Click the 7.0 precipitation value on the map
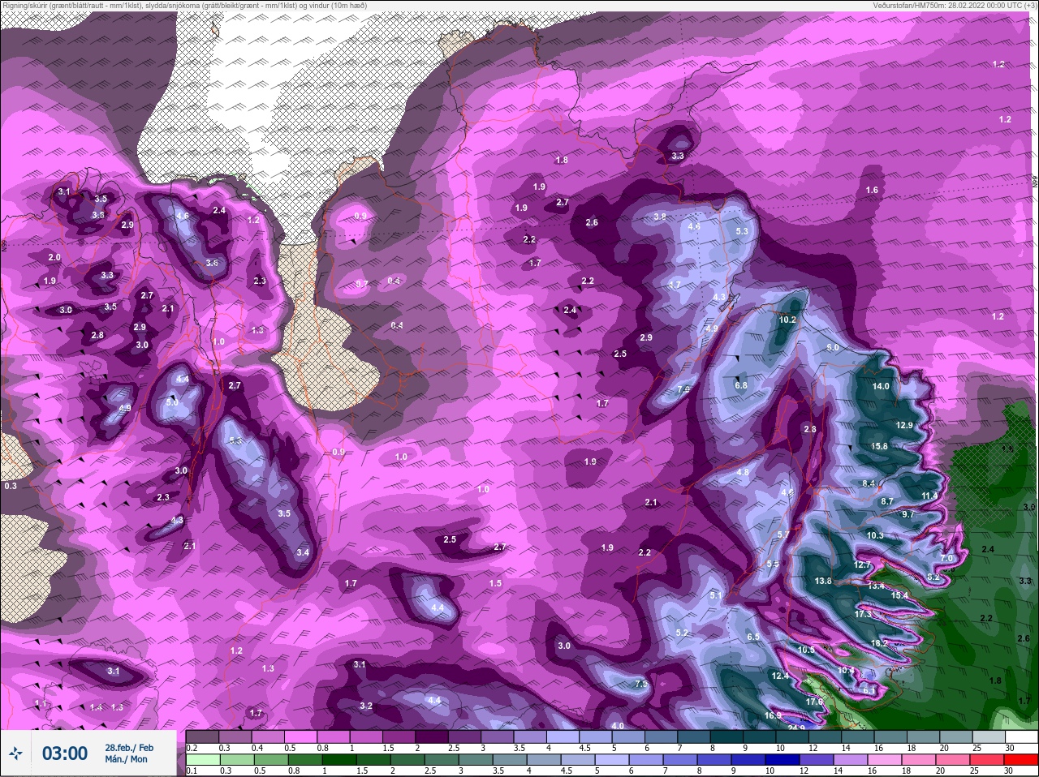 [x=946, y=558]
